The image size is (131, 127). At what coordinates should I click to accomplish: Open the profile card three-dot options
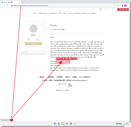pos(41,25)
